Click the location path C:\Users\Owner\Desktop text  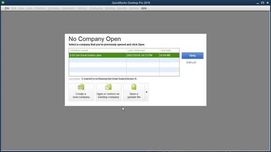tap(109, 79)
